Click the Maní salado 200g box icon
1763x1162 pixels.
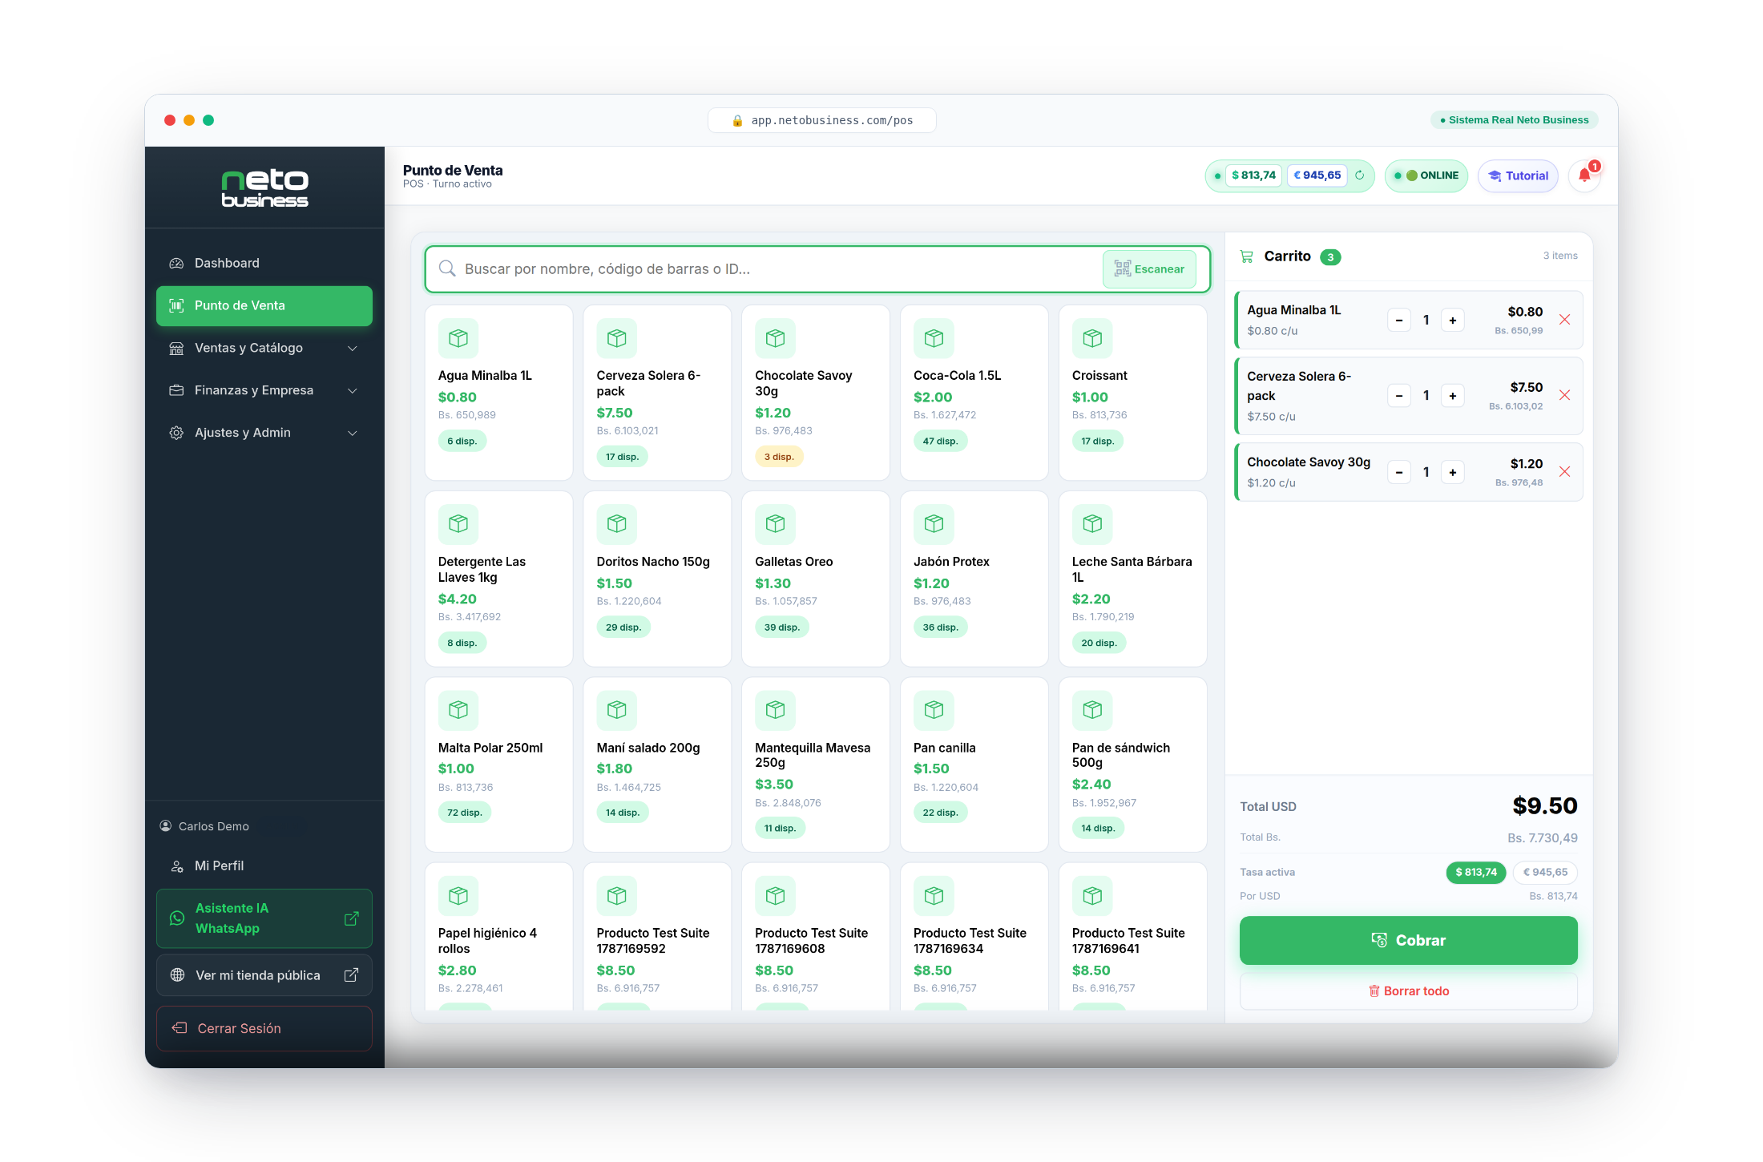click(617, 710)
